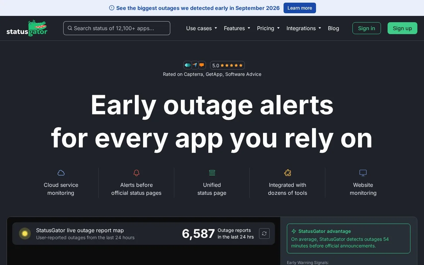This screenshot has height=265, width=424.
Task: Click the unified status page list icon
Action: click(x=212, y=173)
